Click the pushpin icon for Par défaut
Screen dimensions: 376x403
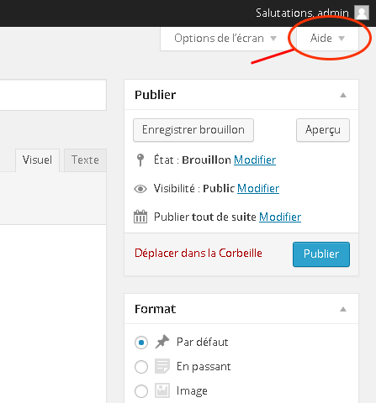coord(162,342)
